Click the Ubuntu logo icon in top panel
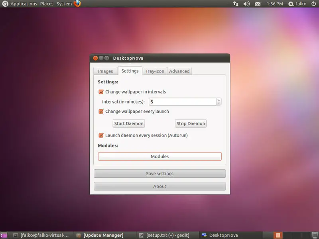The image size is (319, 239). point(5,4)
